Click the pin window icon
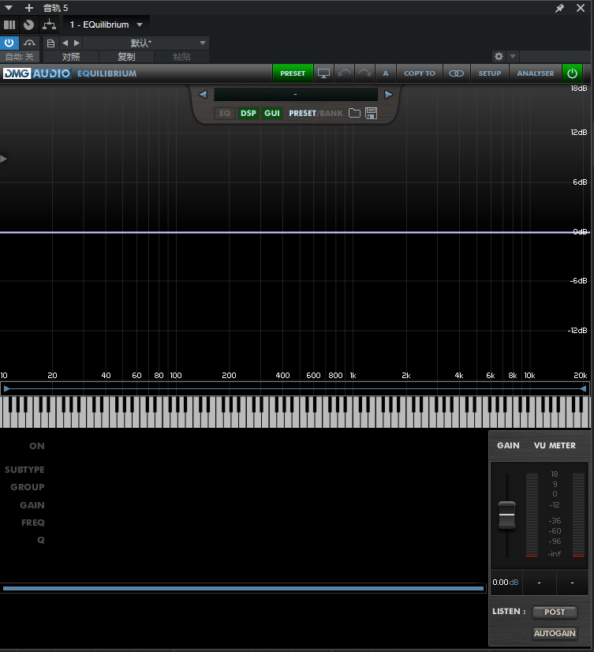The image size is (594, 652). (x=560, y=8)
